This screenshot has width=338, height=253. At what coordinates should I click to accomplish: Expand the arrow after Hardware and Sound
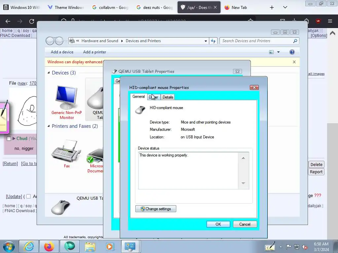(x=122, y=41)
